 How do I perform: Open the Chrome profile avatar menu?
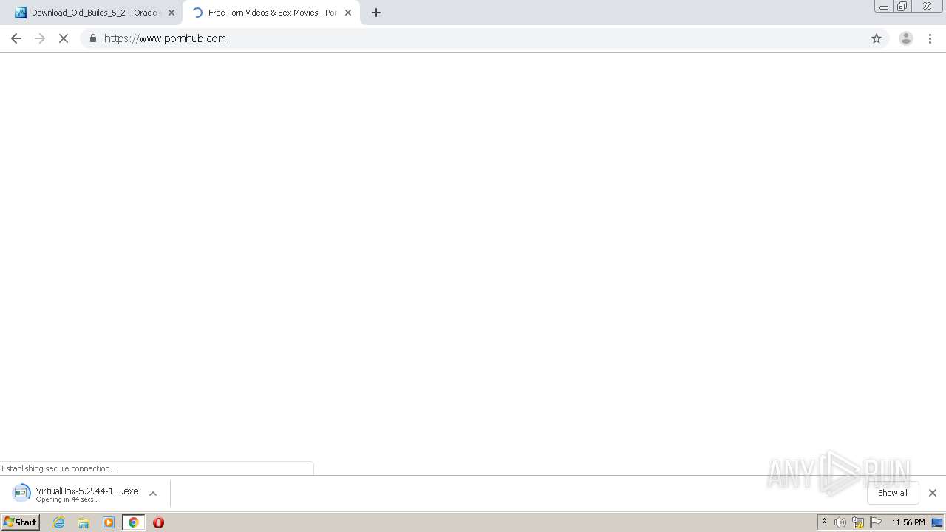pos(906,38)
